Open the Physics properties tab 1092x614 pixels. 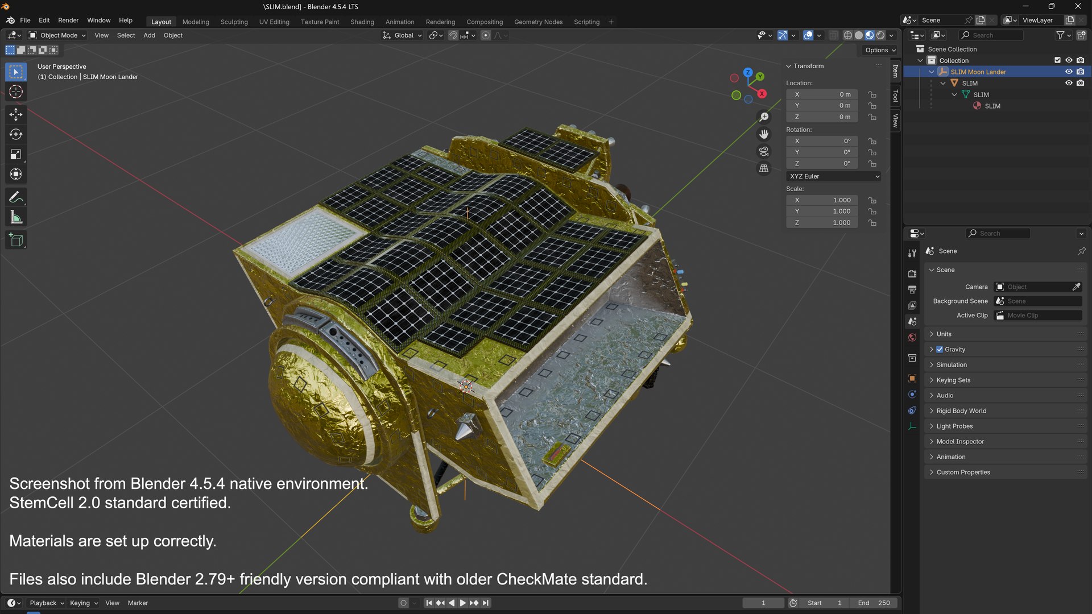click(912, 394)
